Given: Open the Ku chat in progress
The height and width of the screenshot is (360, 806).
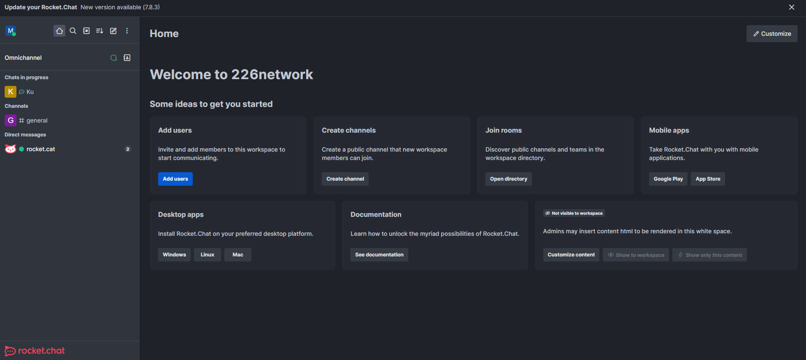Looking at the screenshot, I should 30,92.
